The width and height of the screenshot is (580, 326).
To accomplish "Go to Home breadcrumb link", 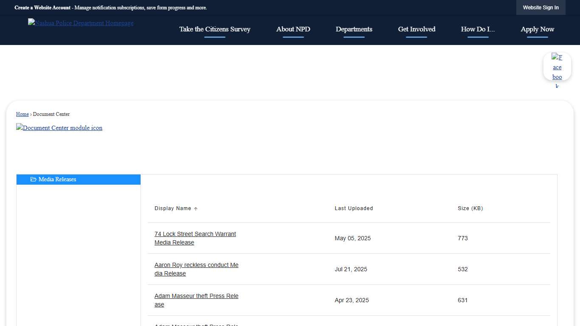I will click(x=23, y=114).
